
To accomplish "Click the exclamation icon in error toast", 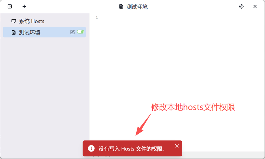I will (91, 149).
